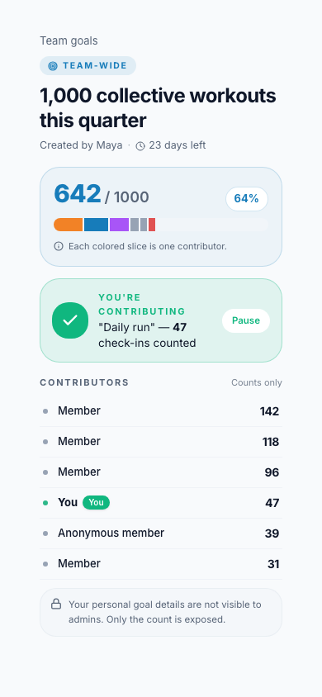Select the red contributor slice
The image size is (322, 697).
[x=152, y=225]
